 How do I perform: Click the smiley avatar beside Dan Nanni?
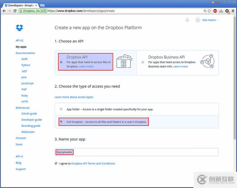[198, 20]
